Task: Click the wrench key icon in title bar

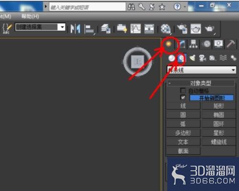Action: (141, 7)
